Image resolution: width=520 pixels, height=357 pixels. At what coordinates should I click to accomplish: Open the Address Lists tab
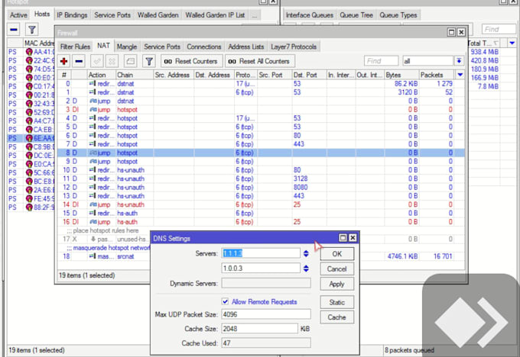point(246,47)
